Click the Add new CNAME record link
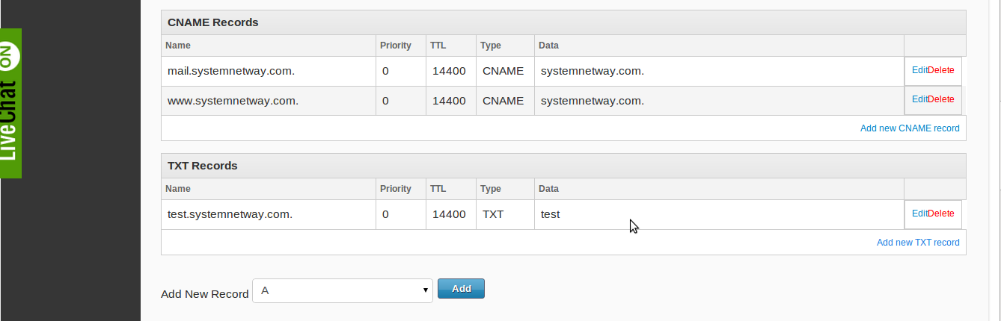1001x321 pixels. point(909,128)
